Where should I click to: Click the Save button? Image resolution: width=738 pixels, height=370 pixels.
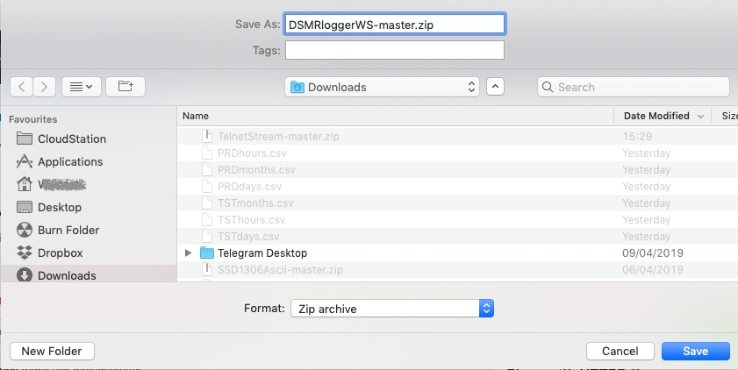tap(695, 351)
